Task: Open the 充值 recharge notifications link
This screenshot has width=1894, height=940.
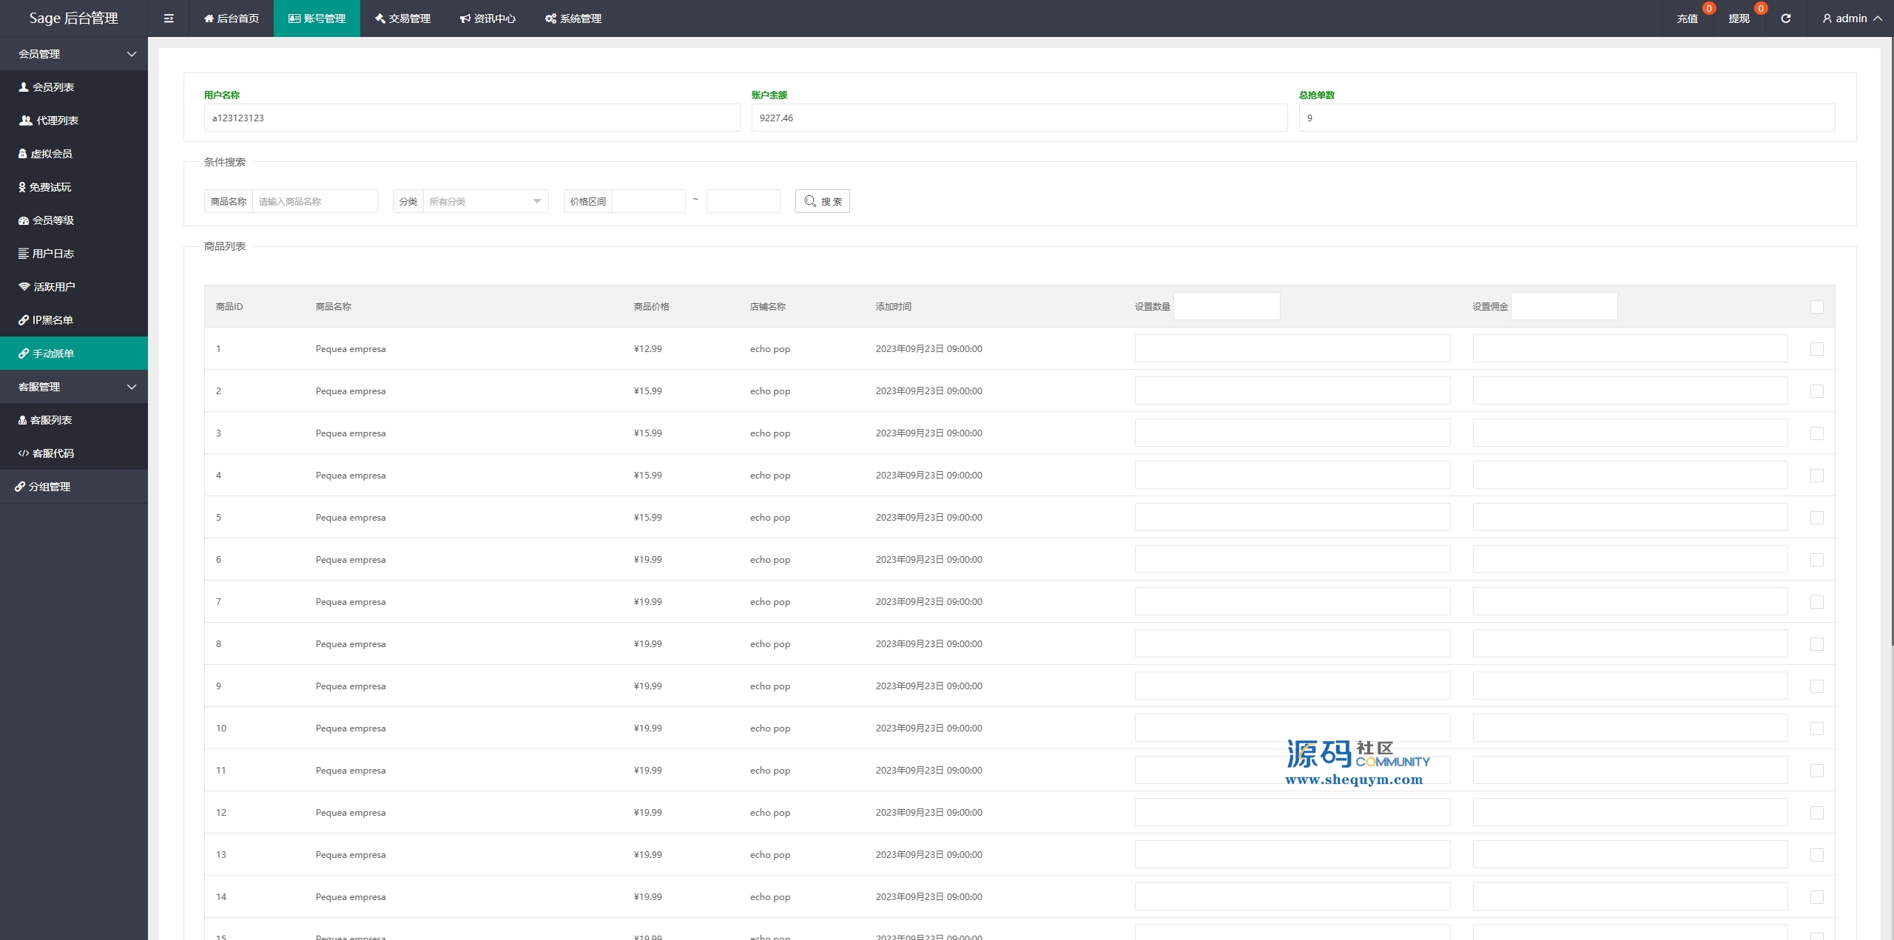Action: [1688, 18]
